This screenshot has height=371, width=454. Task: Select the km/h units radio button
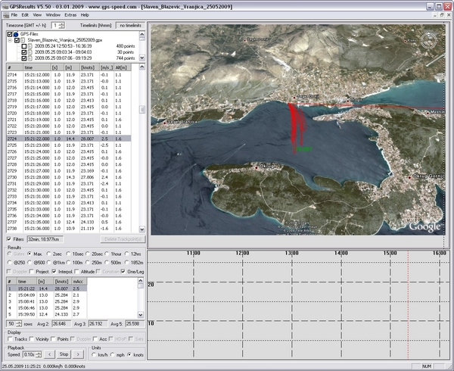pyautogui.click(x=94, y=355)
